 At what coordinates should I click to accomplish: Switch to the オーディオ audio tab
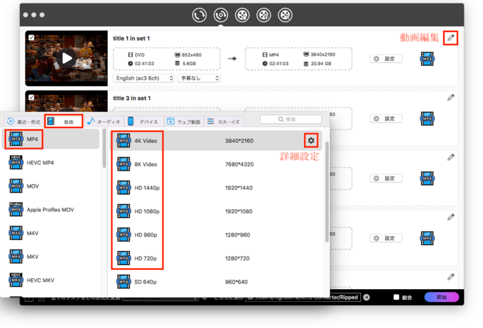(x=103, y=121)
